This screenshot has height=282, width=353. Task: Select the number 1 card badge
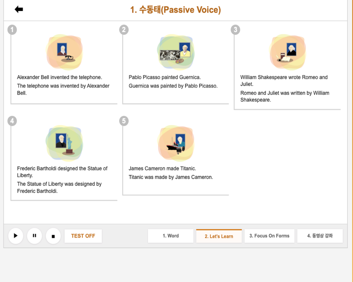click(12, 30)
